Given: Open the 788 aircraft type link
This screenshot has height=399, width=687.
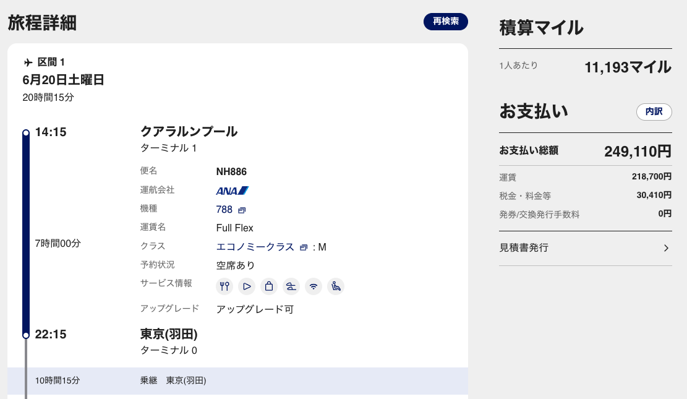Looking at the screenshot, I should pyautogui.click(x=224, y=210).
